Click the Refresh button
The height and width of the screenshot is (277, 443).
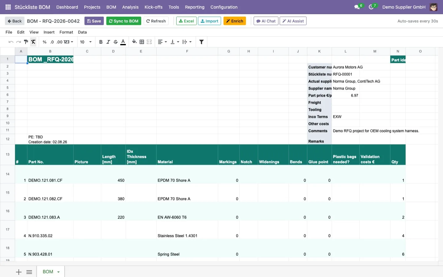tap(156, 21)
